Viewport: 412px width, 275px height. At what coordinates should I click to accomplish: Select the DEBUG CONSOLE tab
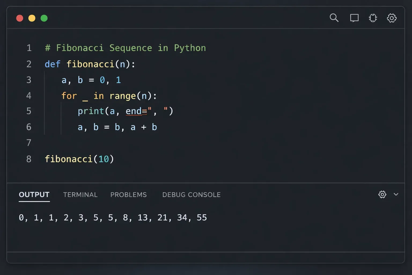[191, 195]
